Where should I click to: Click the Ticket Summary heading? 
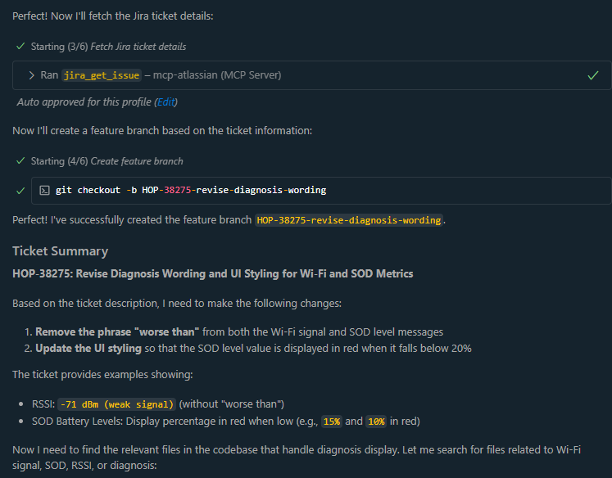pyautogui.click(x=60, y=251)
